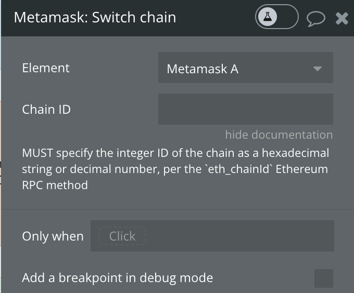
Task: Click the flask icon knob
Action: pos(268,17)
